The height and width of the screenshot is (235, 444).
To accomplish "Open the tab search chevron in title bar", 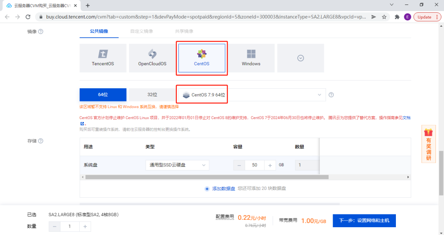I will coord(392,5).
